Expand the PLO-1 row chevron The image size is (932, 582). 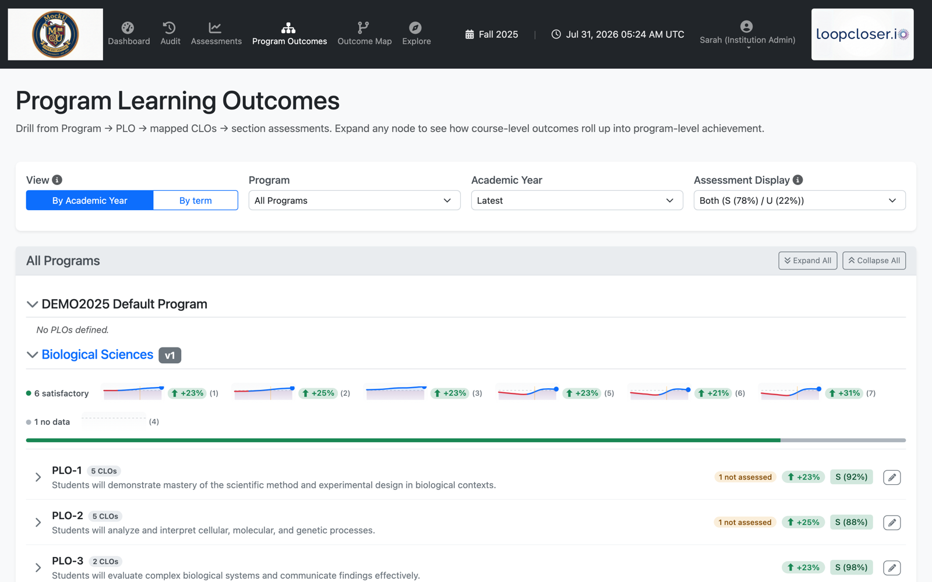[x=38, y=477]
